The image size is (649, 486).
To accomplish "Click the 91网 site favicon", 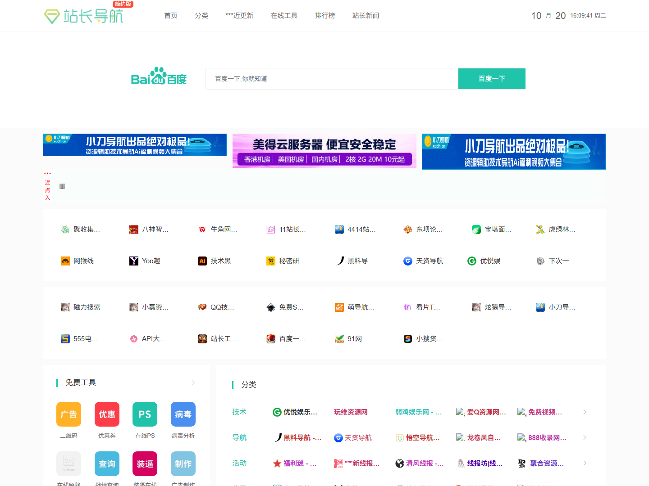I will [x=339, y=339].
